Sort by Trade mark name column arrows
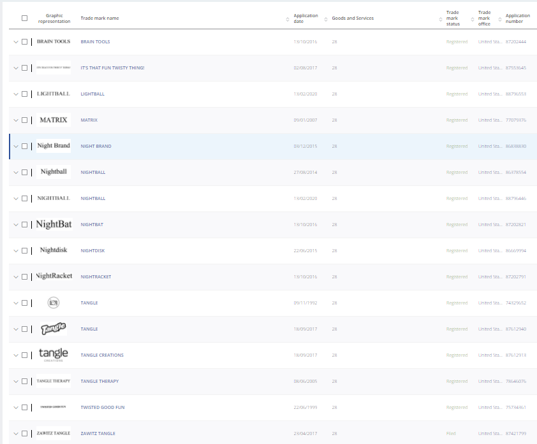Screen dimensions: 537x444 (x=288, y=20)
